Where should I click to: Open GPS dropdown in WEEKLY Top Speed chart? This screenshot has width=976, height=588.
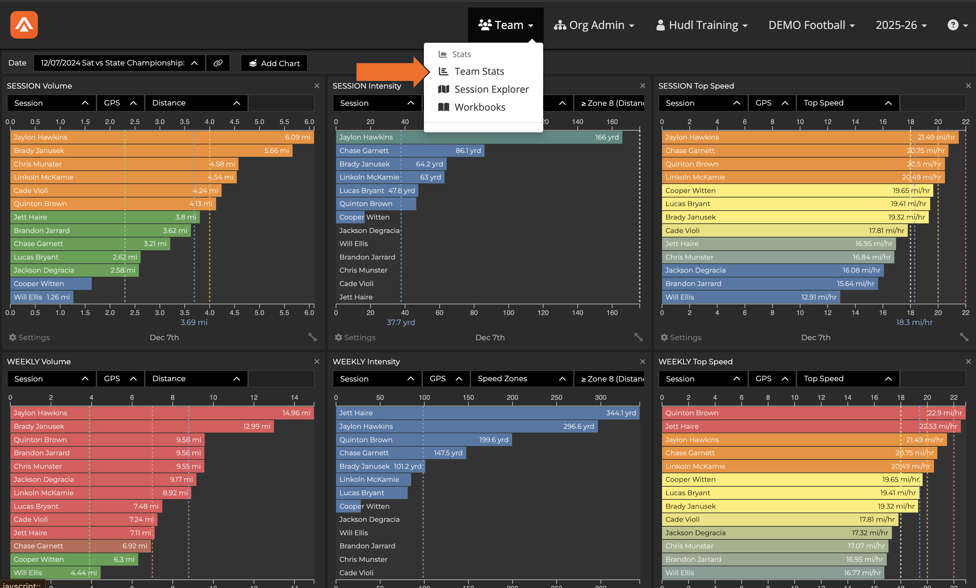pyautogui.click(x=772, y=379)
